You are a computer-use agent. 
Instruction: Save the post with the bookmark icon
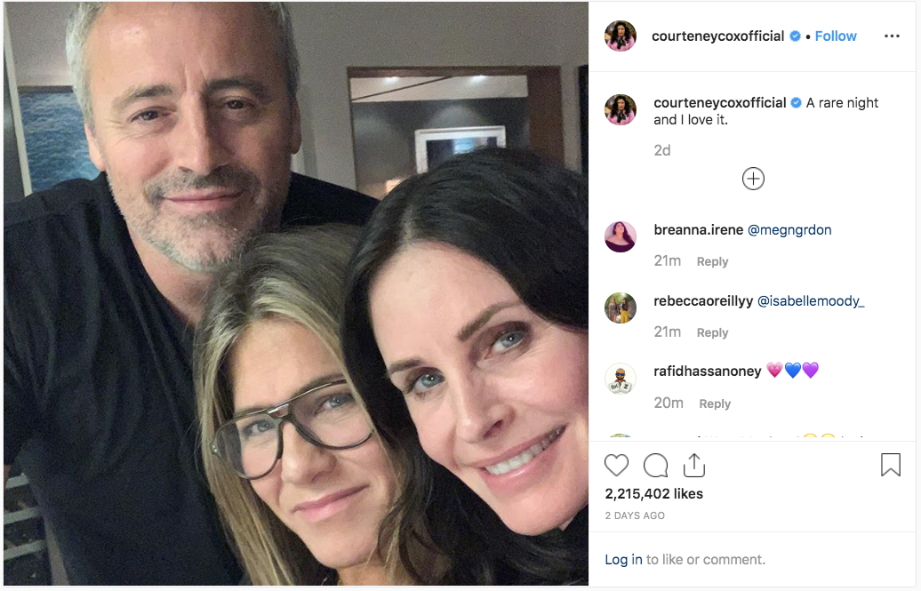pyautogui.click(x=890, y=465)
